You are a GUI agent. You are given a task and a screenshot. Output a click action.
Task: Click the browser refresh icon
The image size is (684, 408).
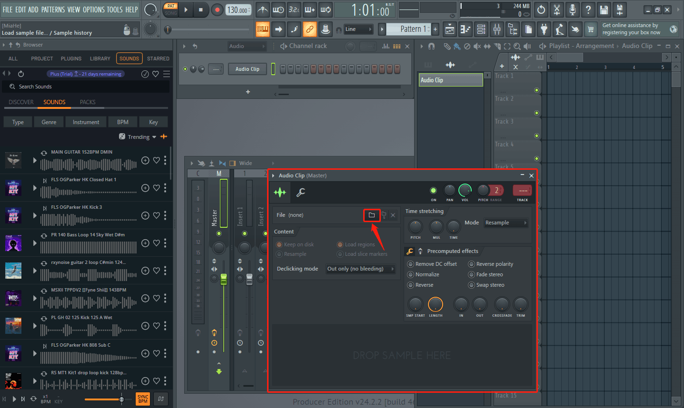tap(21, 74)
